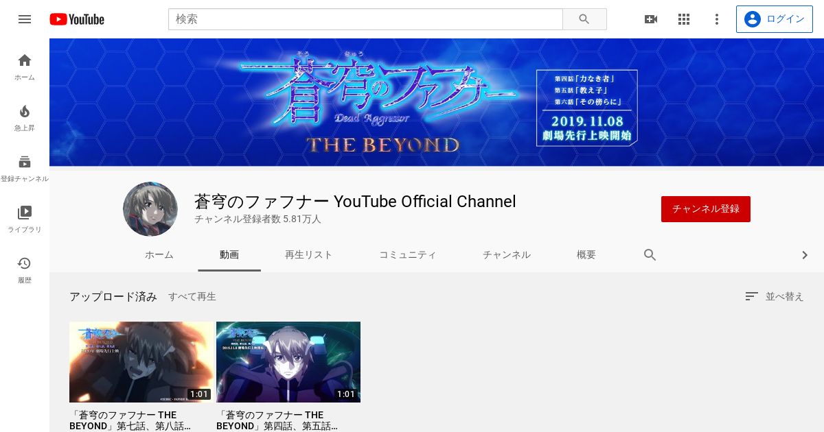
Task: Click the YouTube logo
Action: point(77,19)
